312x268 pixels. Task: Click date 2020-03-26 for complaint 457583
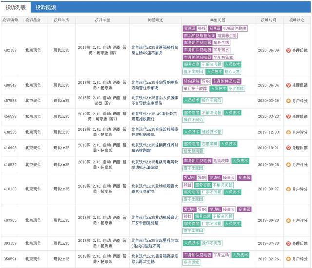click(269, 101)
